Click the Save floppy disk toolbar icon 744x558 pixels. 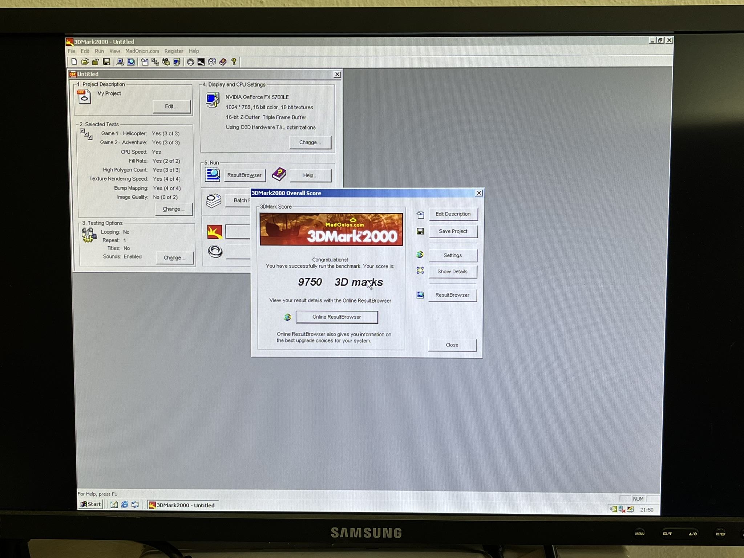pos(106,62)
